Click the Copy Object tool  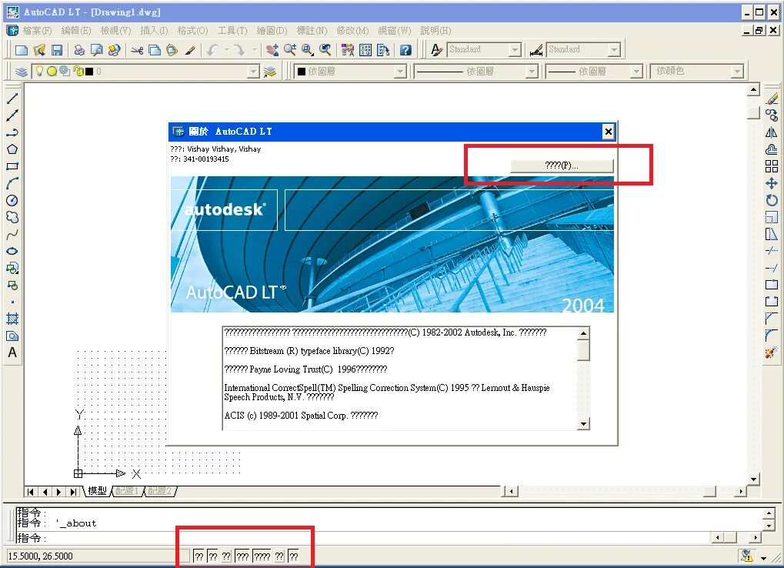(x=772, y=115)
